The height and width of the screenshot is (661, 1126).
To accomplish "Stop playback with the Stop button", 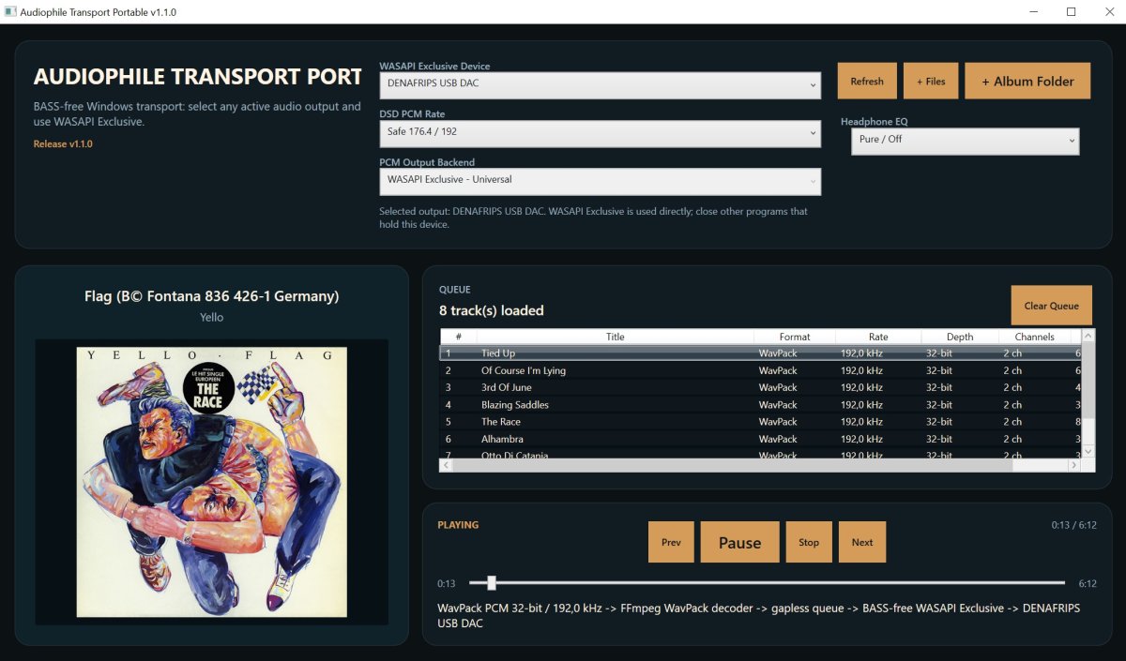I will pos(809,542).
